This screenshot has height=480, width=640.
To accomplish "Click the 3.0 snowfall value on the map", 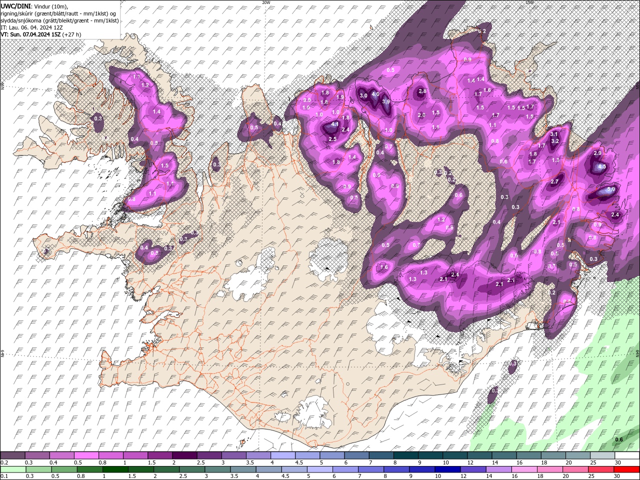I will click(x=363, y=95).
